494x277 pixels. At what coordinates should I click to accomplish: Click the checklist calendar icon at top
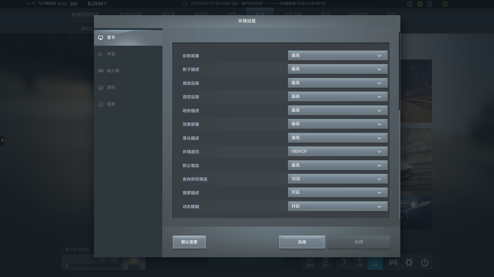(x=410, y=4)
